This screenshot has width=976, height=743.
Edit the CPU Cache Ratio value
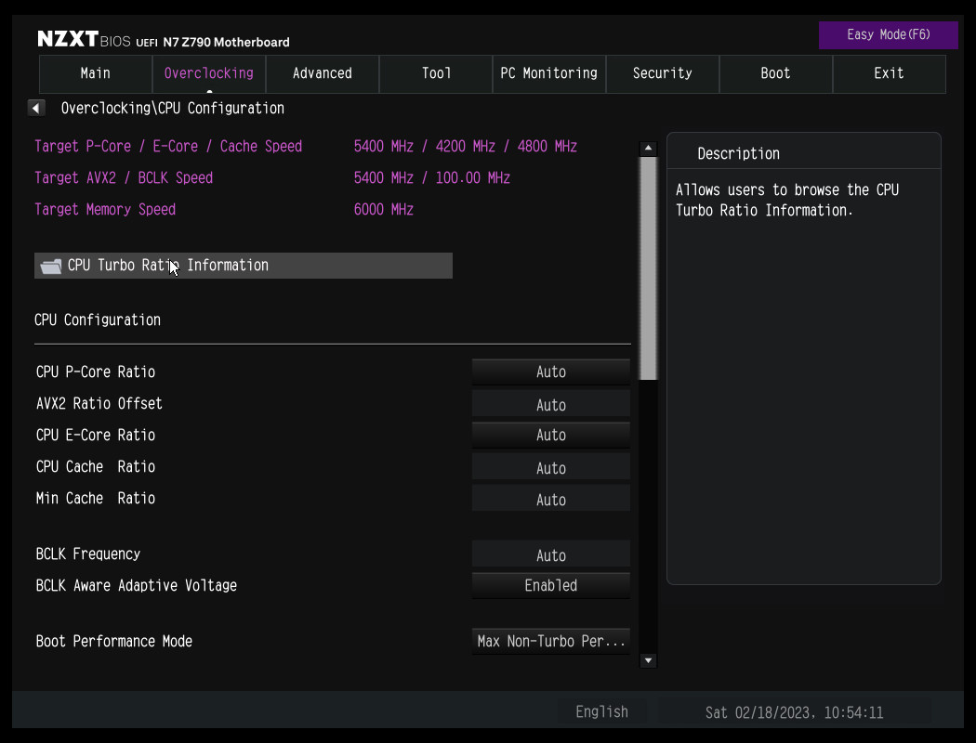click(550, 468)
